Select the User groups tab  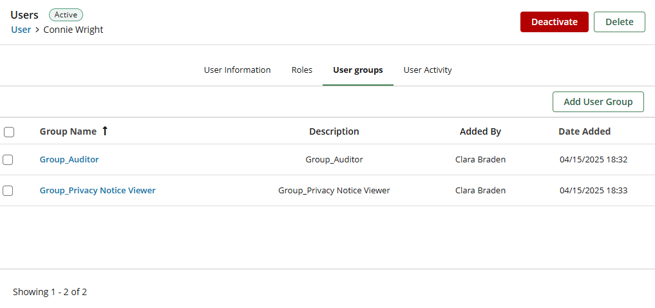click(x=358, y=70)
